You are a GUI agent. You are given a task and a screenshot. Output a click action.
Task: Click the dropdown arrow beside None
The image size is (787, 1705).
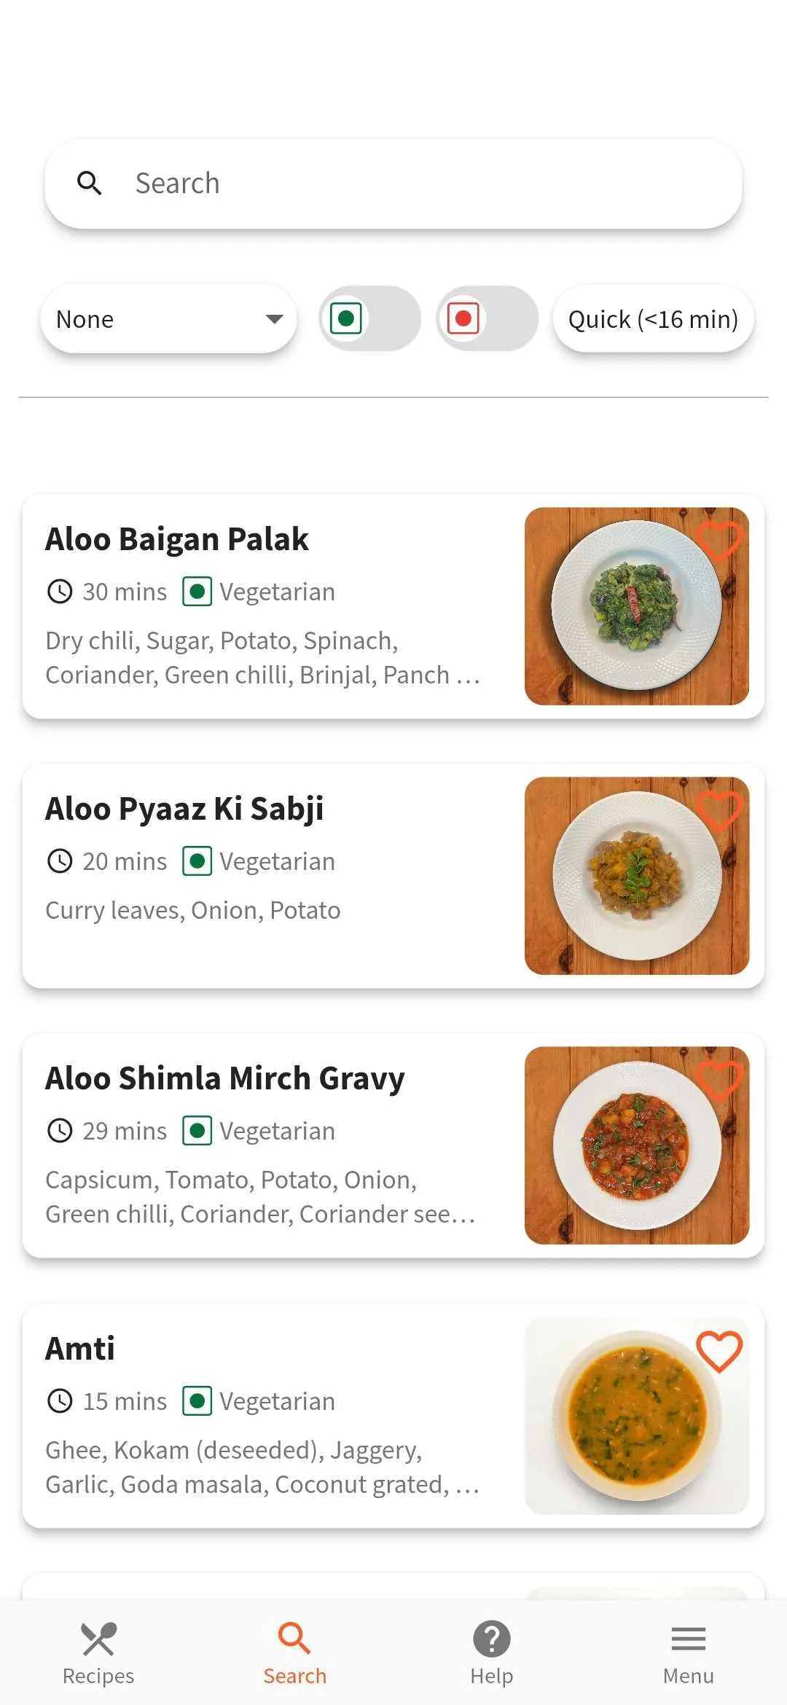coord(274,319)
